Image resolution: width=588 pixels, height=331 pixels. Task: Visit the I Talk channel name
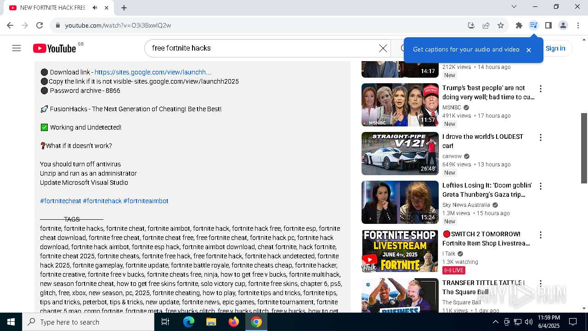tap(449, 254)
